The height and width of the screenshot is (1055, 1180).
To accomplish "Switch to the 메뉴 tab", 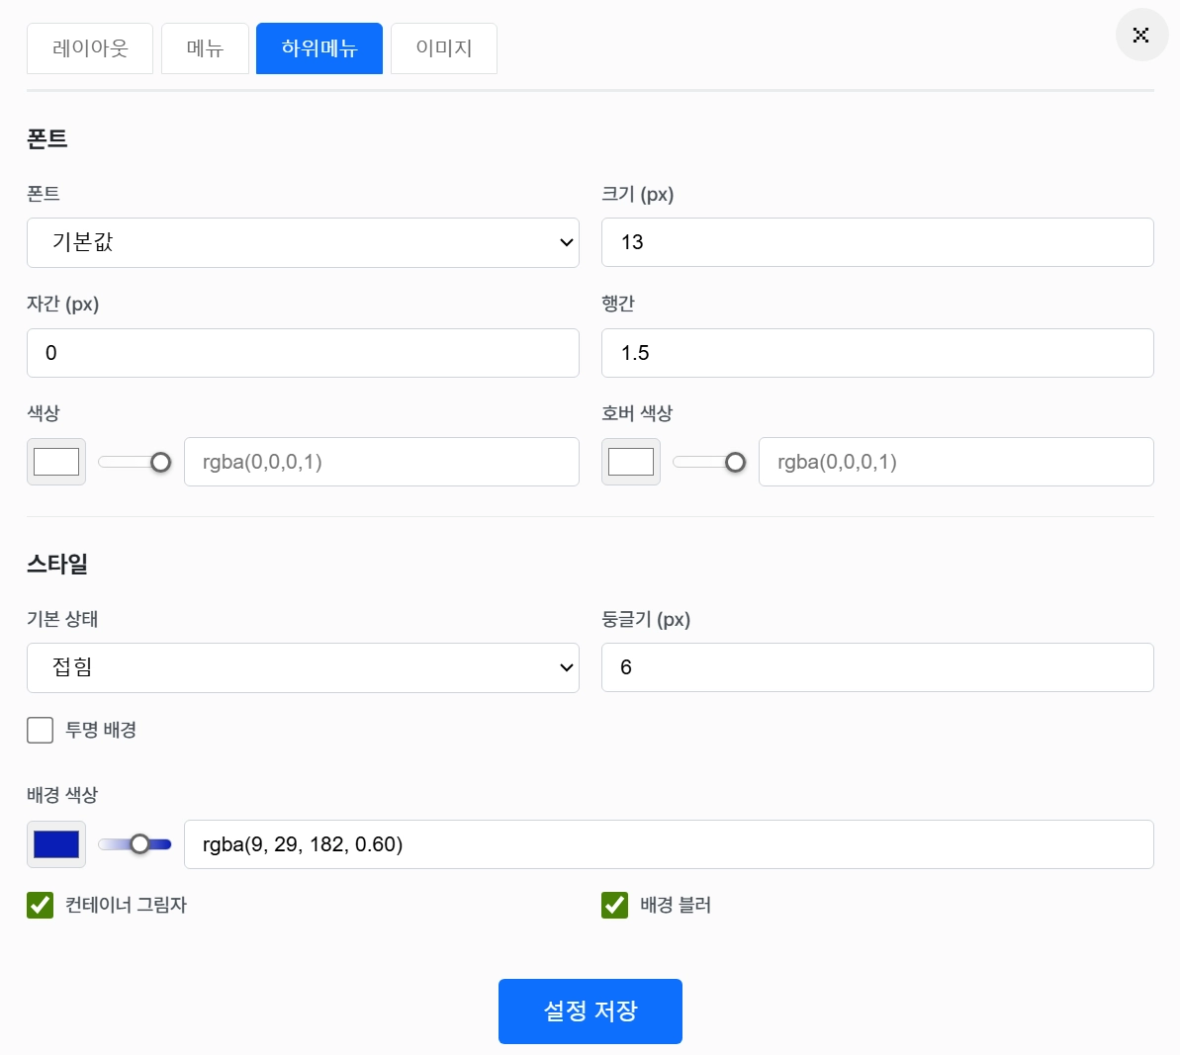I will pyautogui.click(x=205, y=47).
